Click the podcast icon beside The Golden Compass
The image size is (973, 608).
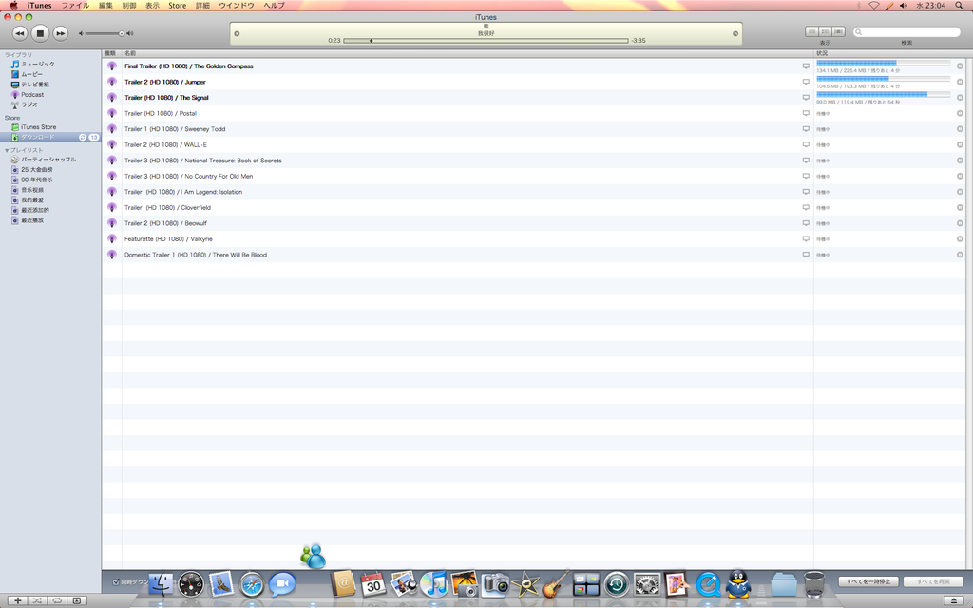click(112, 66)
